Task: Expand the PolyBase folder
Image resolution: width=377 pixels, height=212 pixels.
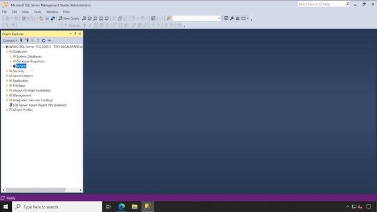Action: pos(7,85)
